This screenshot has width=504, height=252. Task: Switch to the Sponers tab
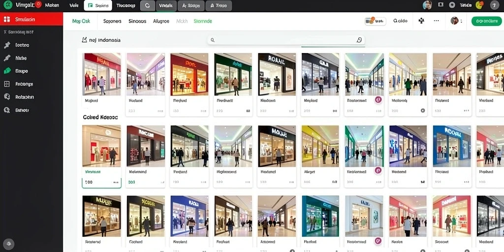point(112,21)
